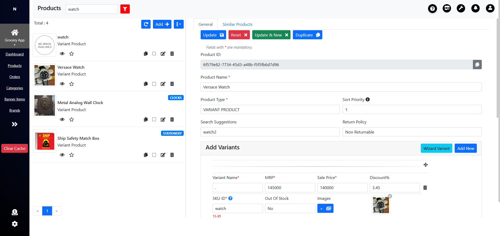Expand the Return Policy dropdown
Screen dimensions: 500x236
tap(412, 132)
